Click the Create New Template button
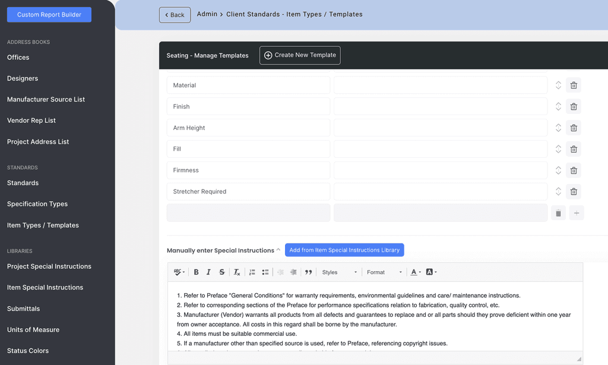 (x=300, y=55)
